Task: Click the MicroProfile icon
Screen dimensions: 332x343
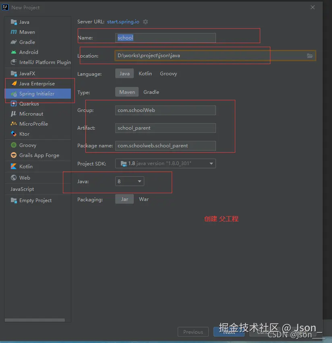Action: coord(14,124)
